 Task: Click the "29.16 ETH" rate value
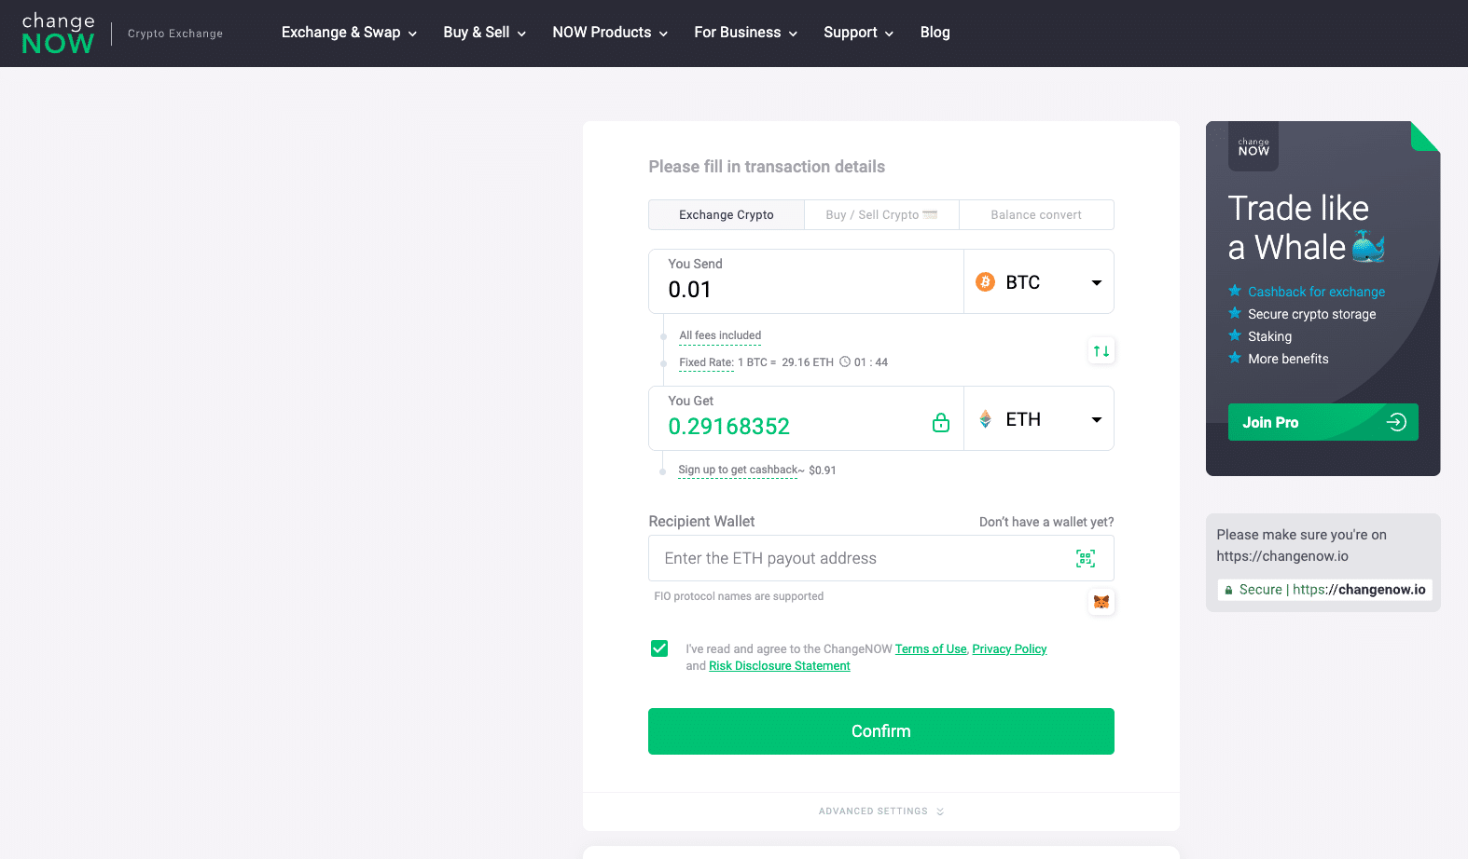808,362
